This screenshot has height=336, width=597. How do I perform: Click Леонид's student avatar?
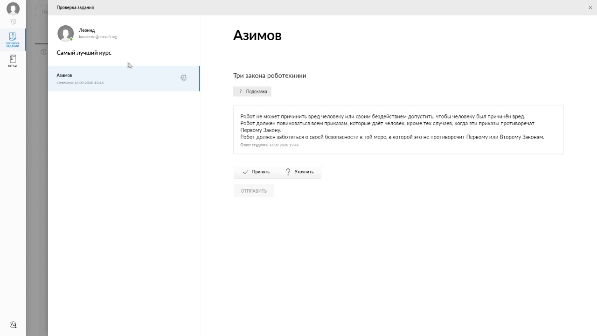click(65, 33)
